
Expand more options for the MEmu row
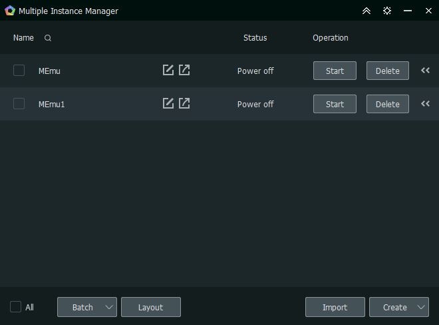(x=425, y=71)
